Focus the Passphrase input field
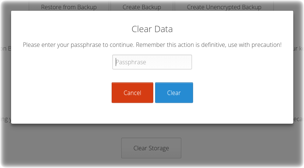The height and width of the screenshot is (168, 304). [x=152, y=62]
